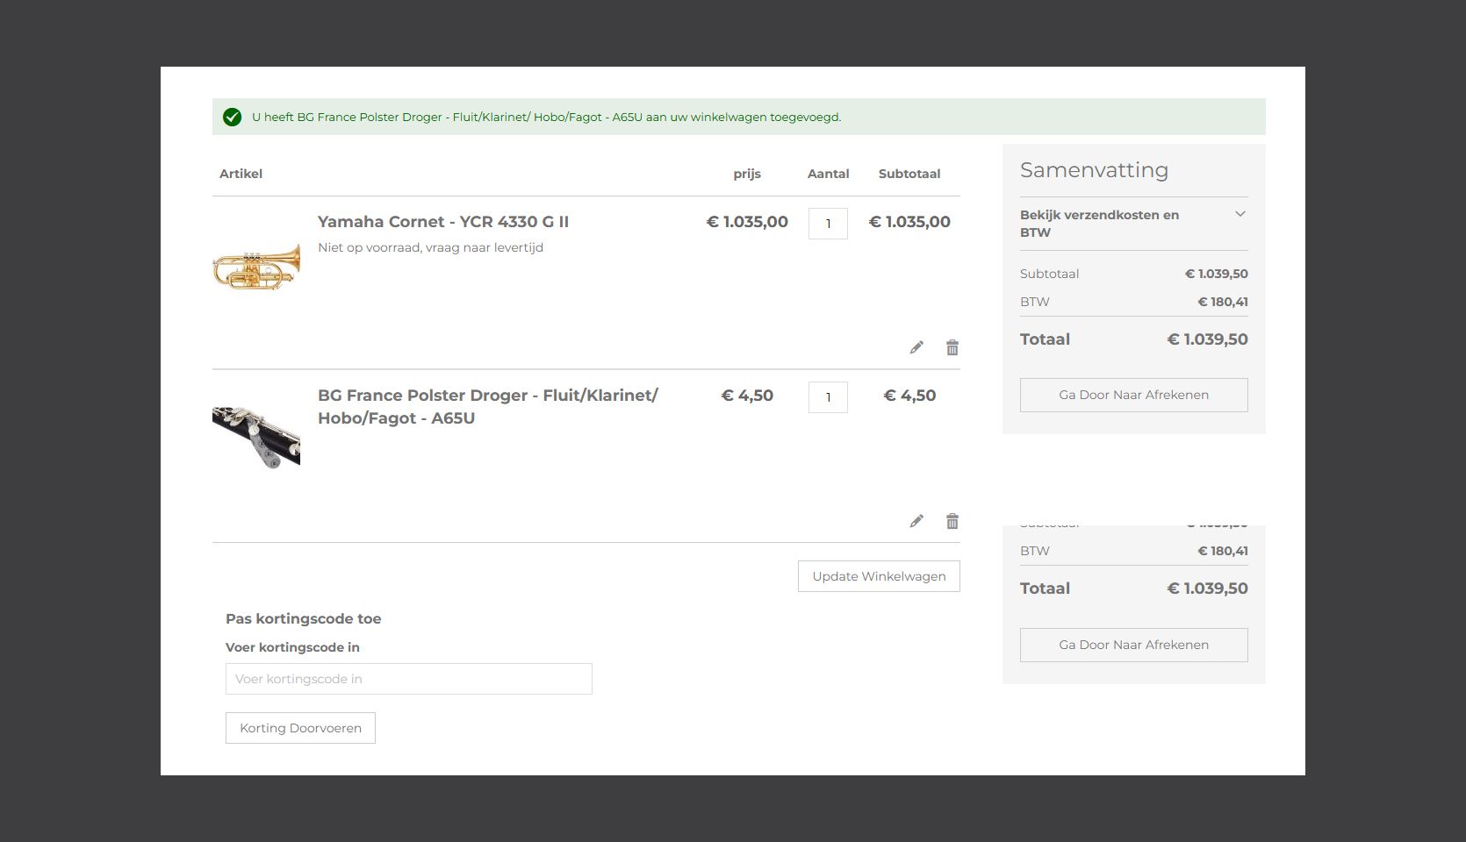Click the Artikel column header
The height and width of the screenshot is (842, 1466).
point(241,174)
